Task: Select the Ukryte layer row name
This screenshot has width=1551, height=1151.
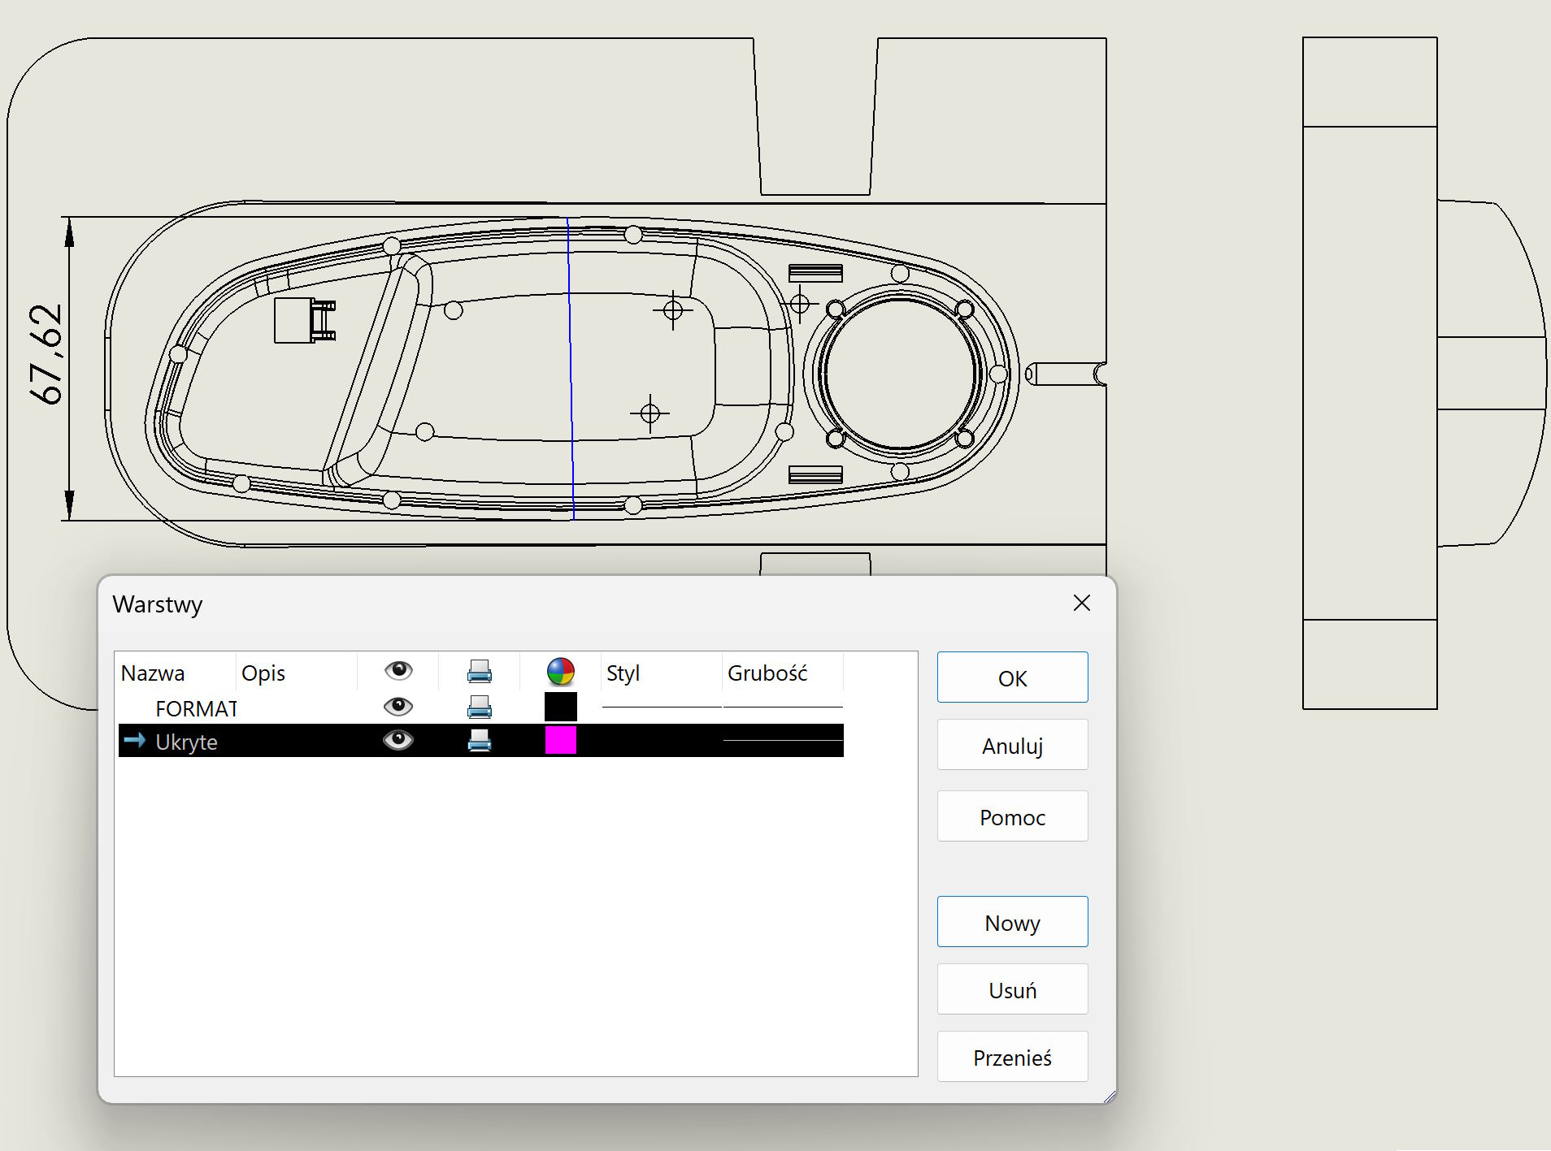Action: tap(186, 742)
